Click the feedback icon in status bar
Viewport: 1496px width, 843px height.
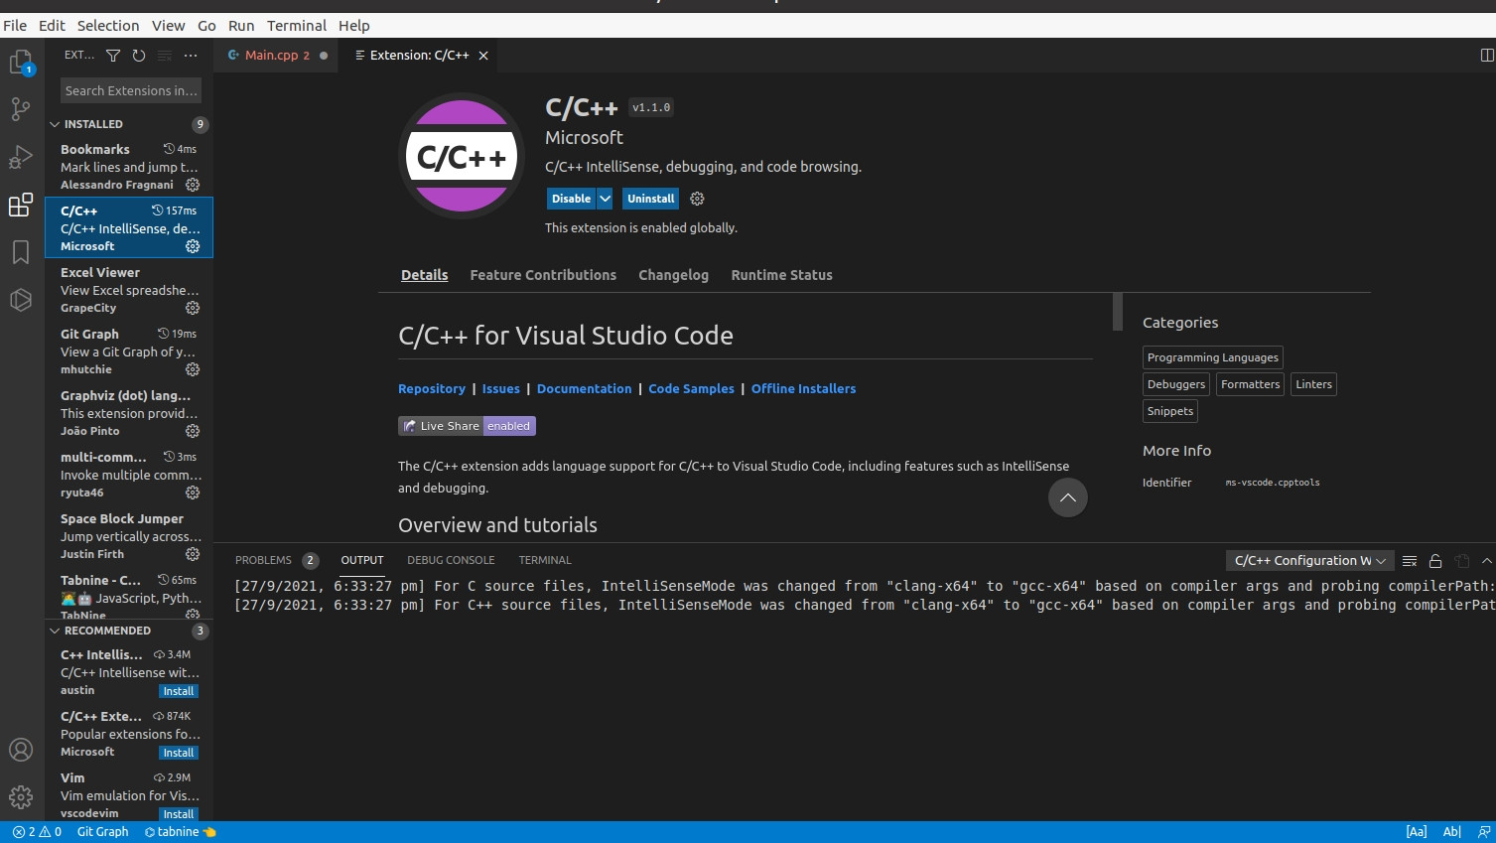coord(1484,832)
